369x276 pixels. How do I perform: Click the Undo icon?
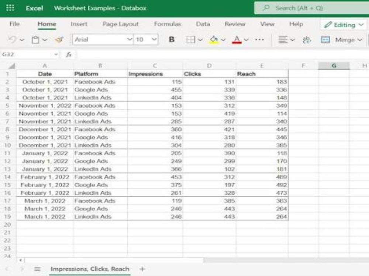click(12, 39)
